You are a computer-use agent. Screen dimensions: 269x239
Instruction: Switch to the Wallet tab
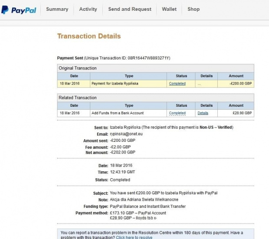(x=169, y=9)
